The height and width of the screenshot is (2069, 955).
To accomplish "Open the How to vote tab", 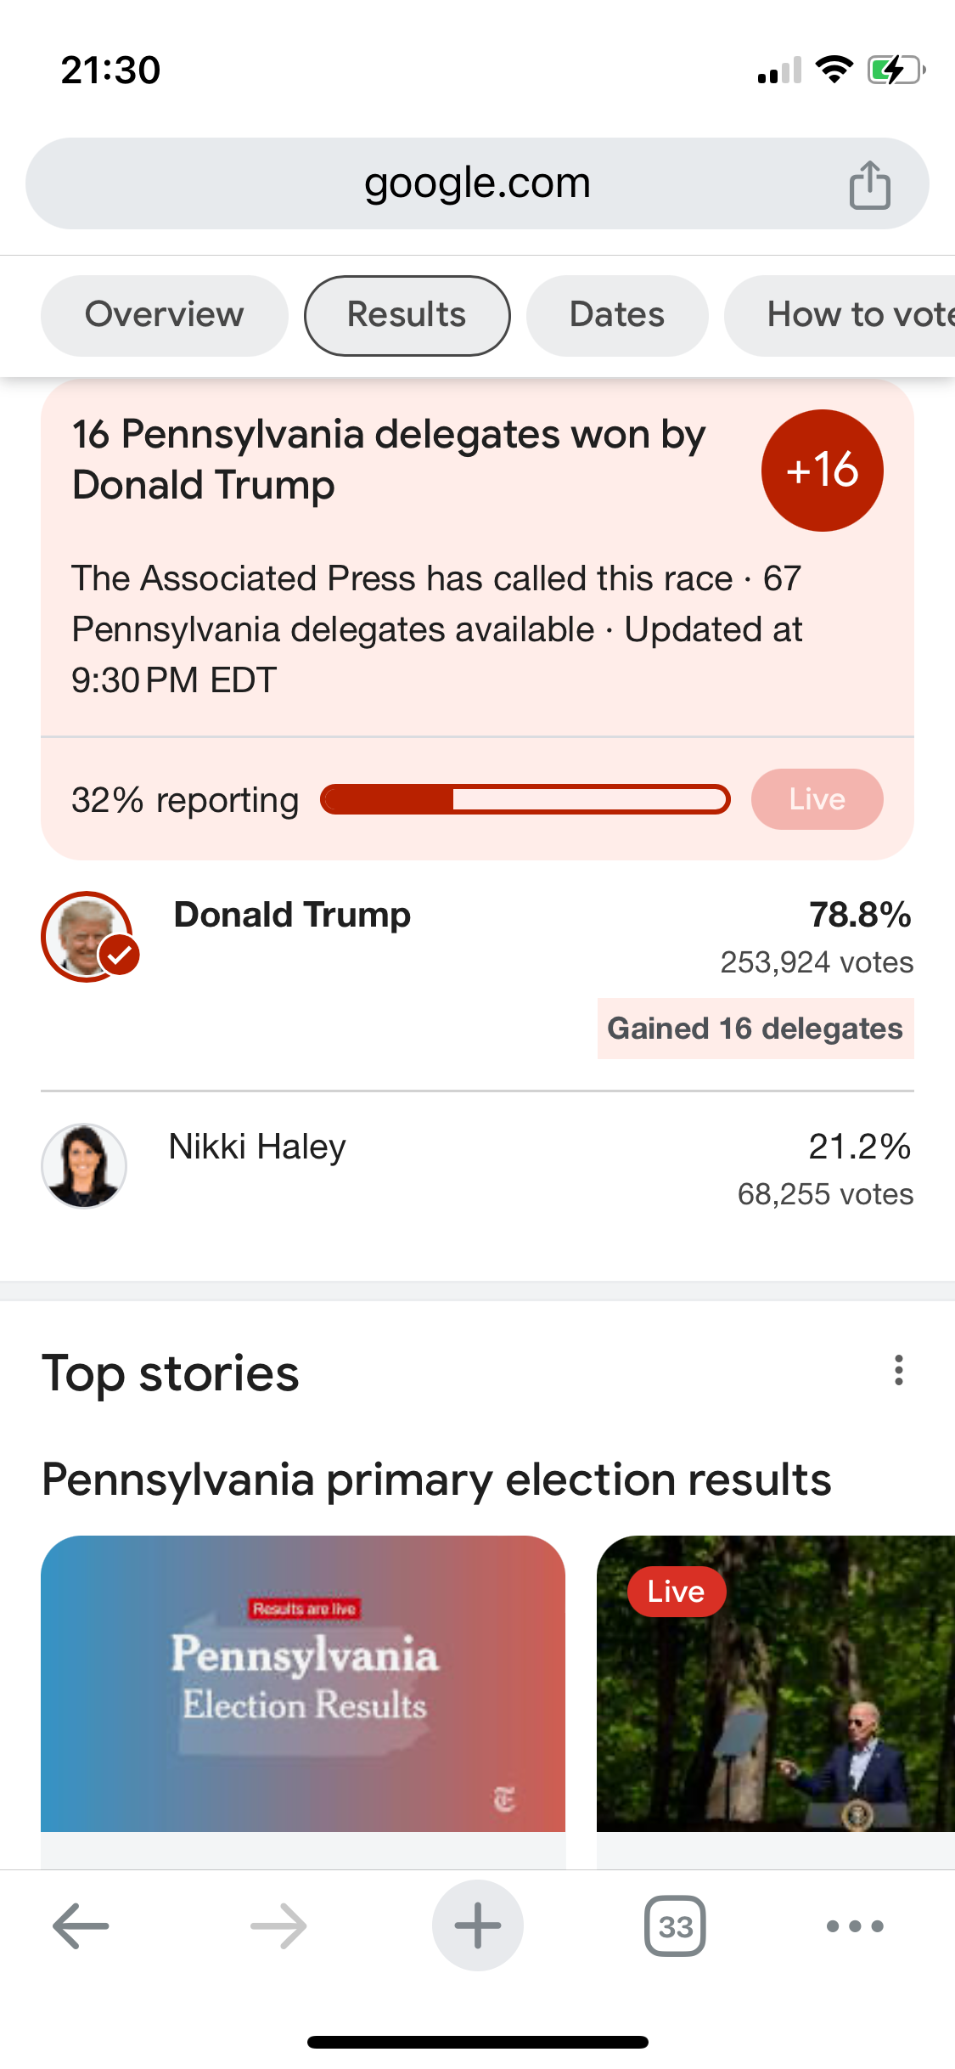I will [x=840, y=315].
